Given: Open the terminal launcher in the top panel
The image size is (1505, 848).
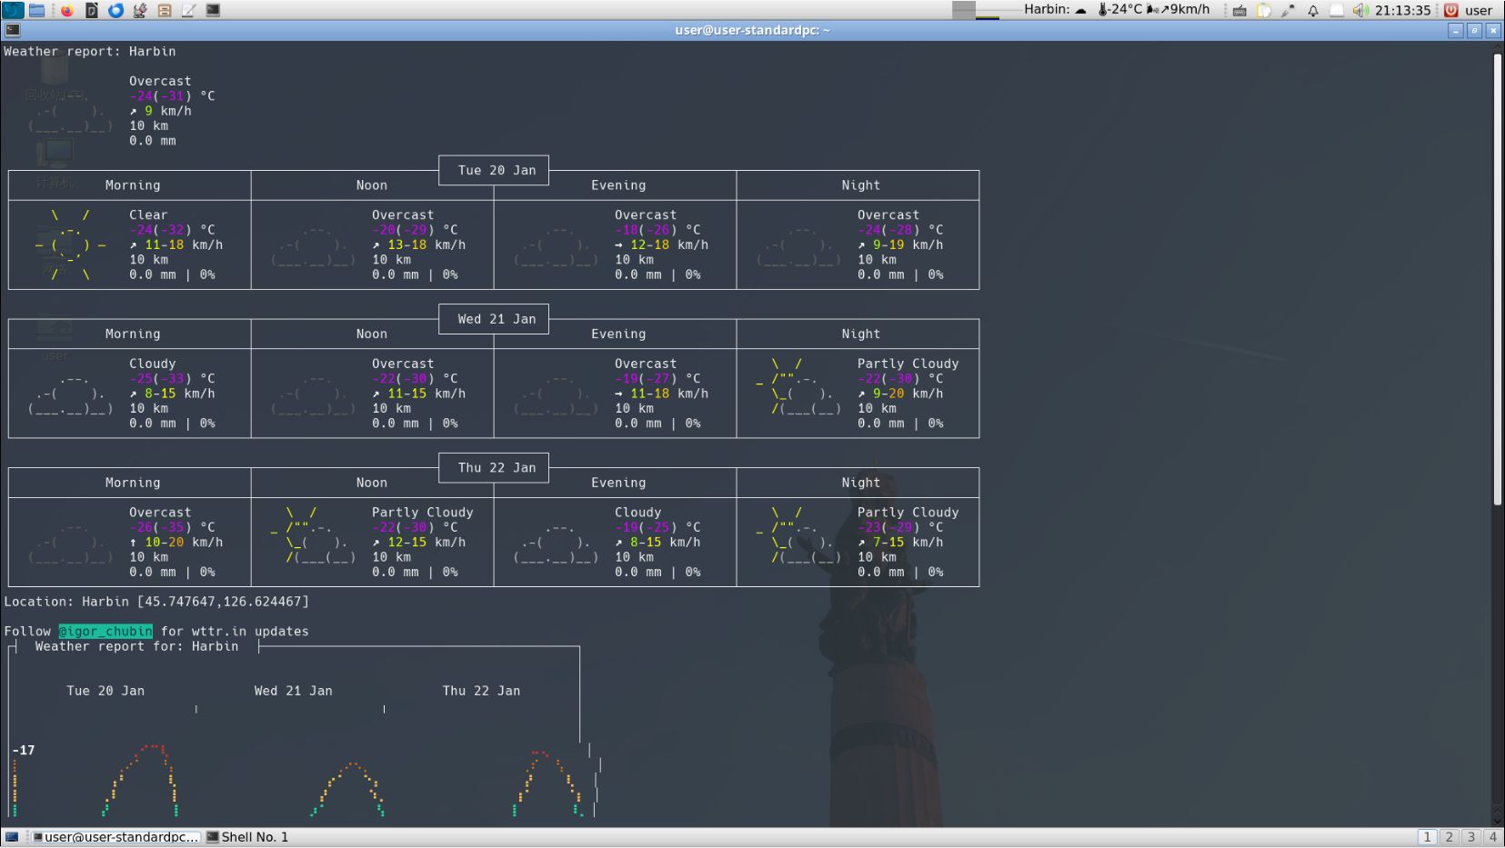Looking at the screenshot, I should click(213, 10).
